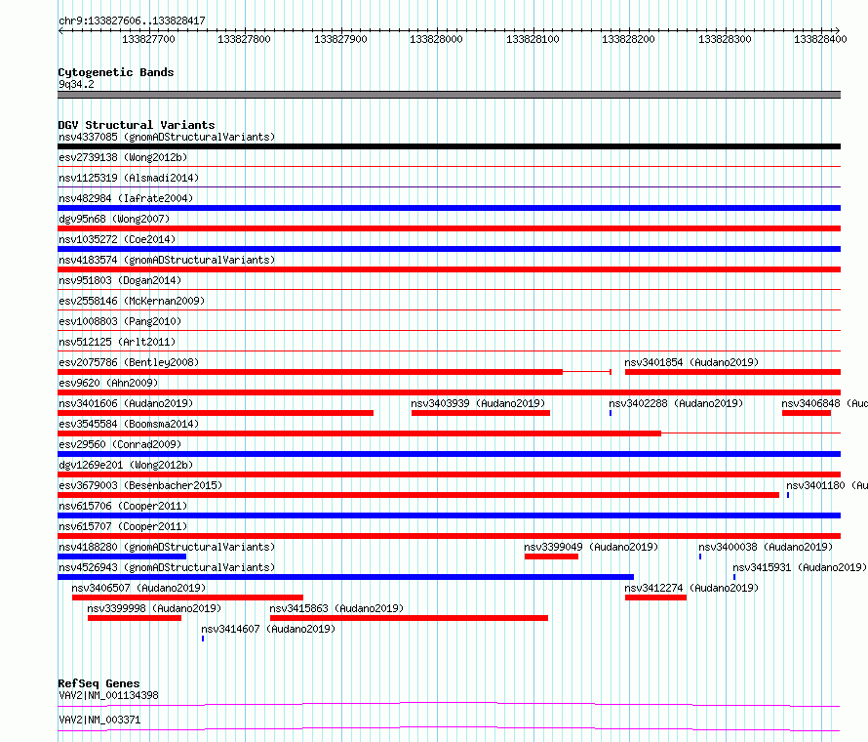Screen dimensions: 868x742
Task: Select the red dgv95n68 variant bar
Action: pos(449,228)
